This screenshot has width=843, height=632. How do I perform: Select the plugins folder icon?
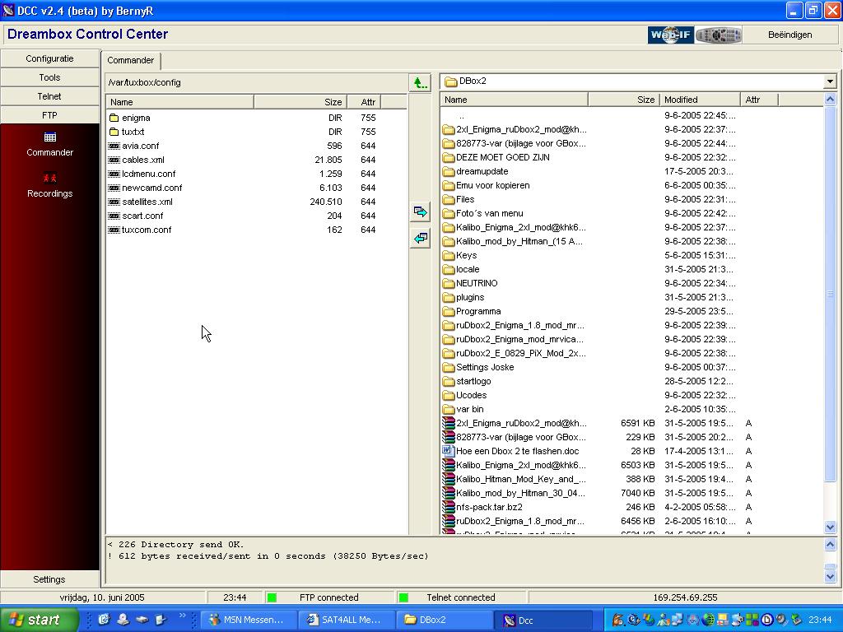[x=449, y=297]
